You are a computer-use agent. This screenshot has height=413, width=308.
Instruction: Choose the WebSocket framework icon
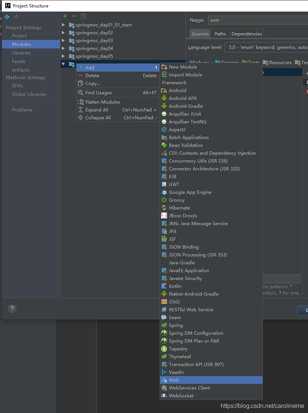point(164,395)
